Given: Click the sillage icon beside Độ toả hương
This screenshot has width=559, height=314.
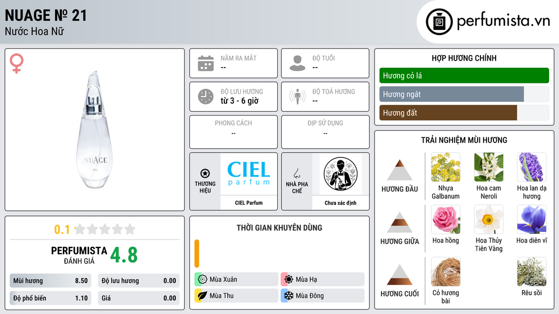Looking at the screenshot, I should 298,96.
